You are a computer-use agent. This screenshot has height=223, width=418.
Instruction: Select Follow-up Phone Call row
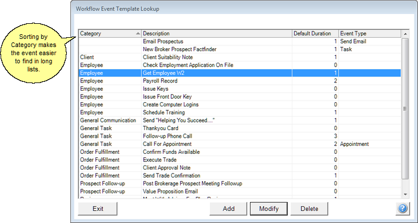click(240, 136)
